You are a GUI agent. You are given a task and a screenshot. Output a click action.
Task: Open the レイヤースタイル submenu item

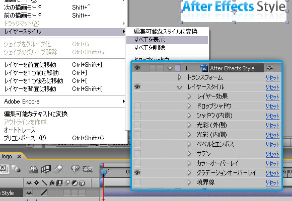pyautogui.click(x=63, y=32)
